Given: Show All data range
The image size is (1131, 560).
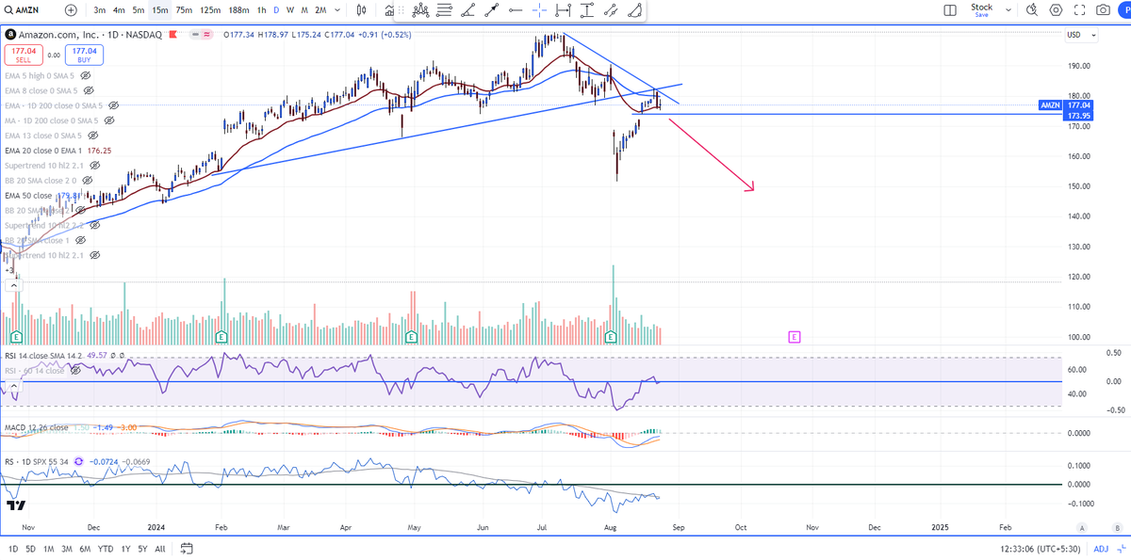Looking at the screenshot, I should click(x=160, y=549).
